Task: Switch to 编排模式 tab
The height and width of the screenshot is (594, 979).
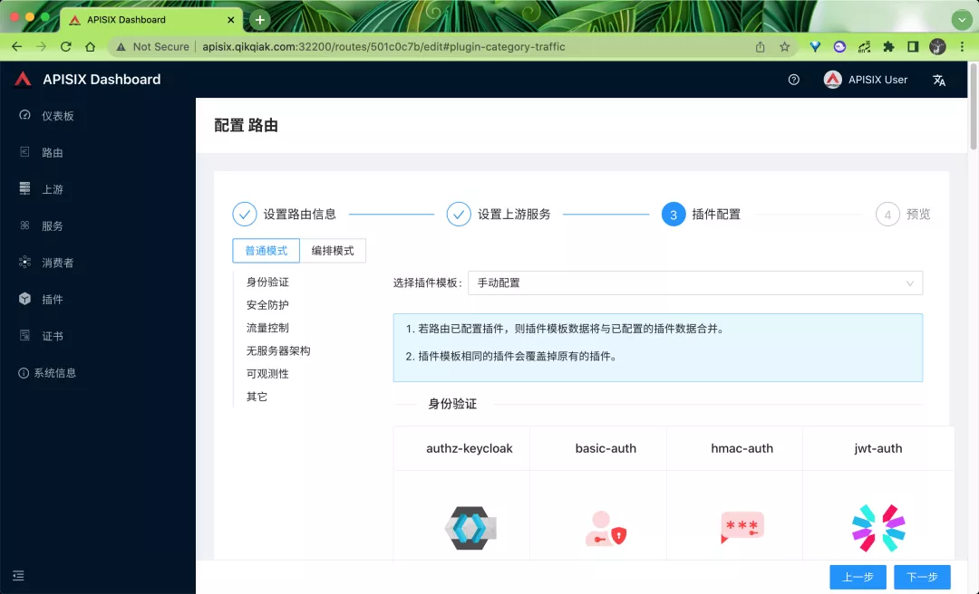Action: click(x=333, y=251)
